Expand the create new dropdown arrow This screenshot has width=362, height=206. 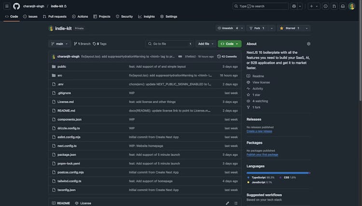click(317, 6)
